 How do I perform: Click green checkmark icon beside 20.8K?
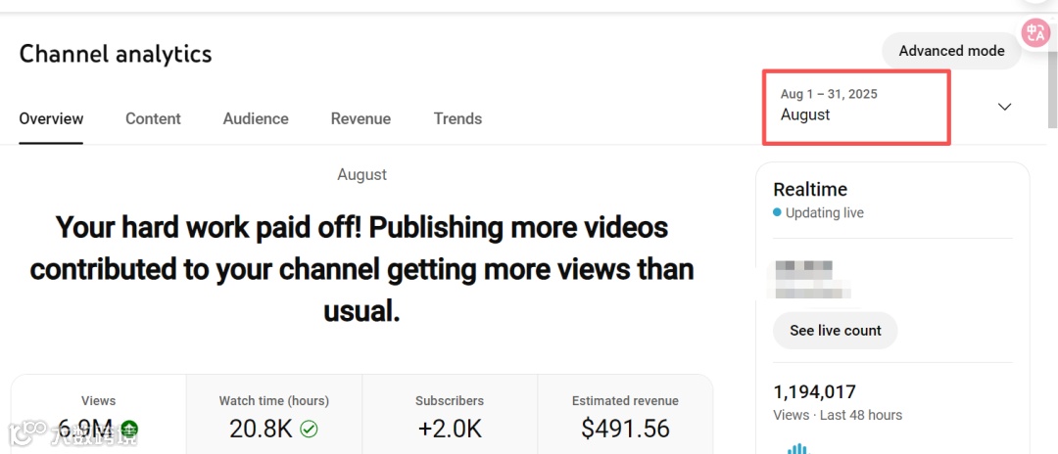(309, 429)
